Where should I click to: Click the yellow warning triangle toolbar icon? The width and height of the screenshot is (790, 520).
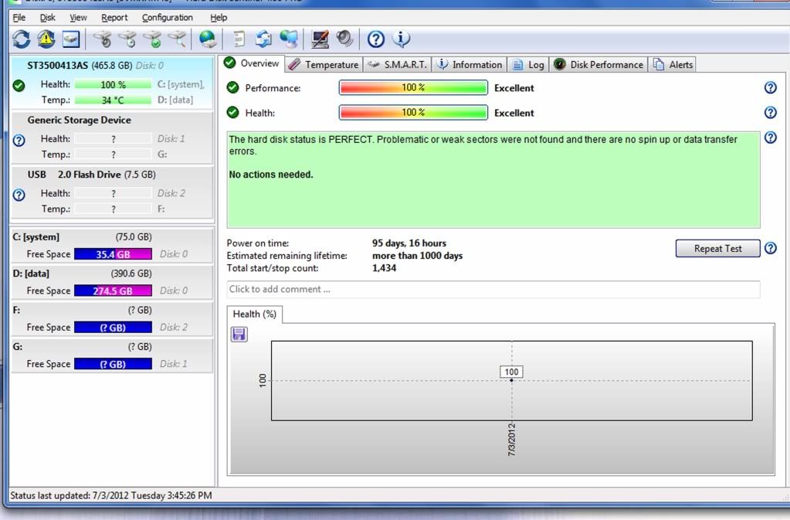[46, 39]
